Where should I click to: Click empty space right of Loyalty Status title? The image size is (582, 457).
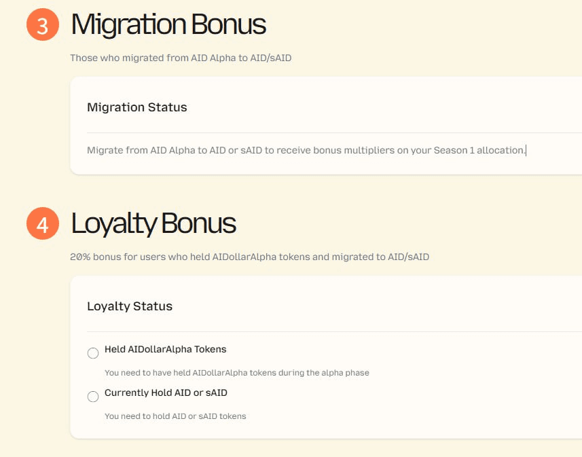374,306
